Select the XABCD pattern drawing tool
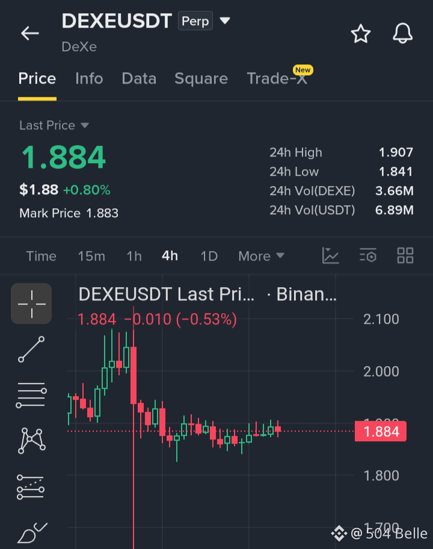433x549 pixels. click(31, 441)
